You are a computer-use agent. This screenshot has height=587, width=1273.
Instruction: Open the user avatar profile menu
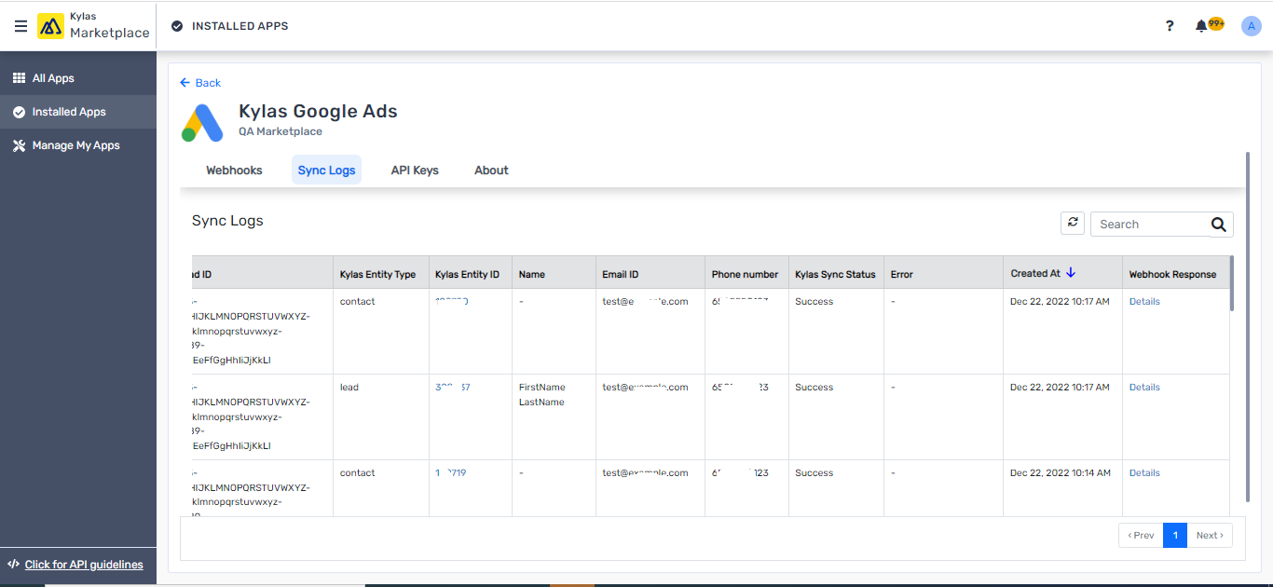coord(1252,26)
